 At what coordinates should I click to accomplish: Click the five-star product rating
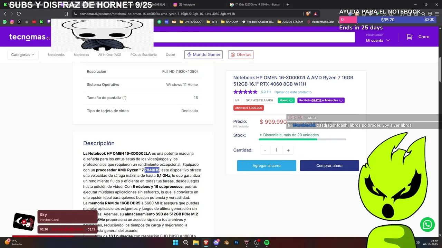[245, 92]
